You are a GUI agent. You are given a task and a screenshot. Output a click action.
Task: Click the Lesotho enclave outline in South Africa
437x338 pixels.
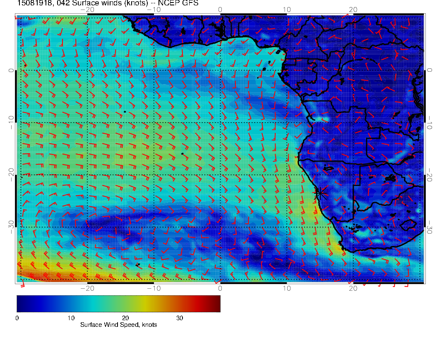click(x=409, y=225)
